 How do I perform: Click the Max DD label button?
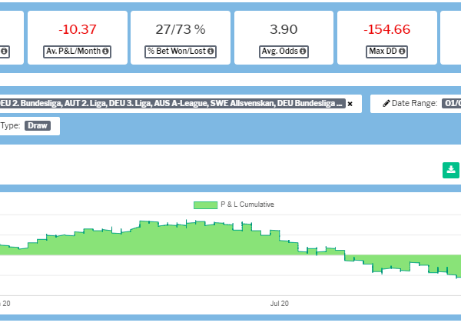[x=386, y=52]
